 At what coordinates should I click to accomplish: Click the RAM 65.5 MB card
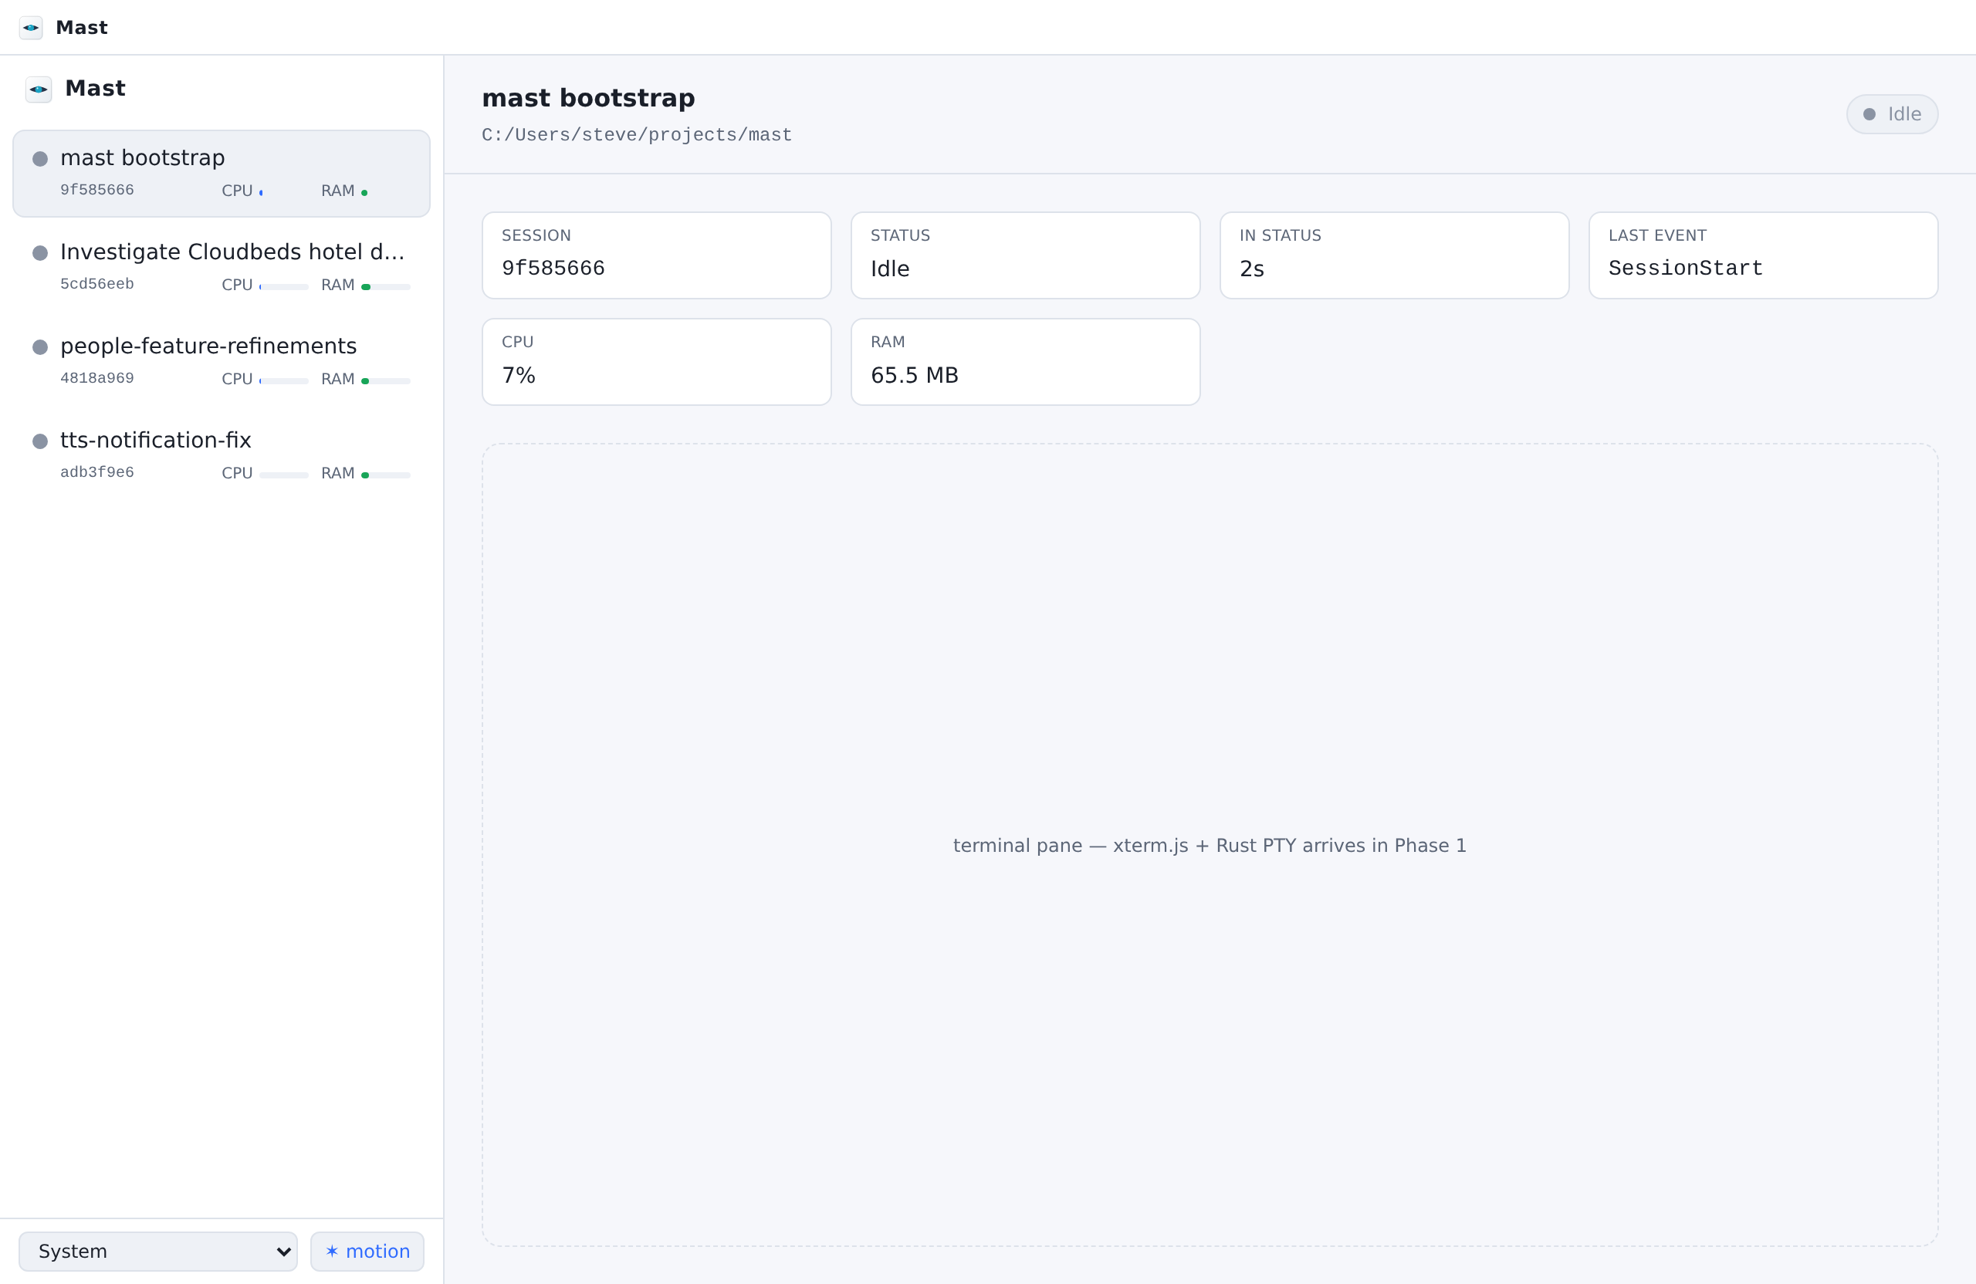1025,362
